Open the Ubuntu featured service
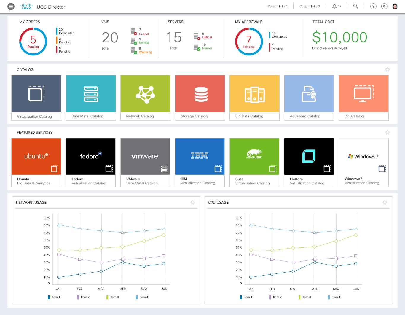 tap(36, 163)
